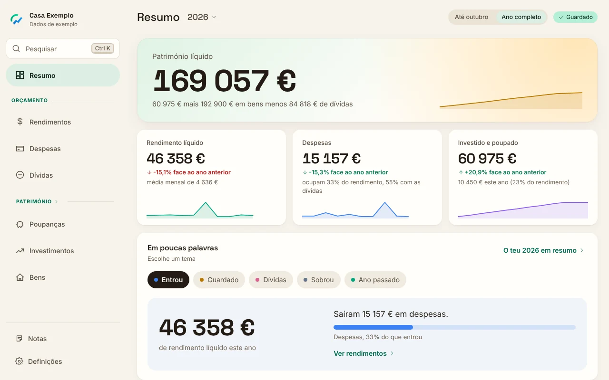Screen dimensions: 609x380
Task: Select the Sobrou theme chip
Action: 319,280
